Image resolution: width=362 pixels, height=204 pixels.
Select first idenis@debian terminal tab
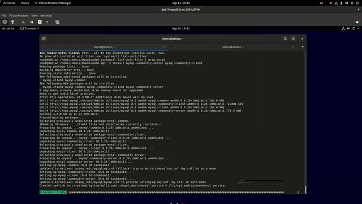coord(104,47)
